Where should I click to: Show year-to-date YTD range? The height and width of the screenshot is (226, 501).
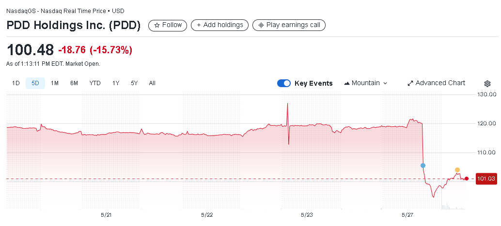(x=95, y=83)
